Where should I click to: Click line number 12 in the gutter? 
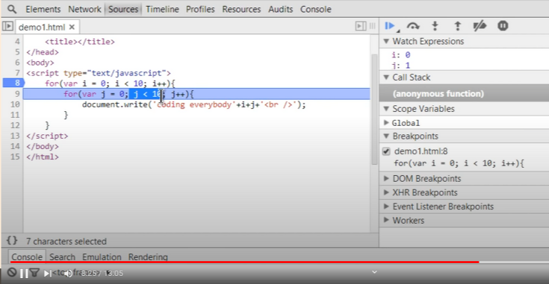point(15,125)
